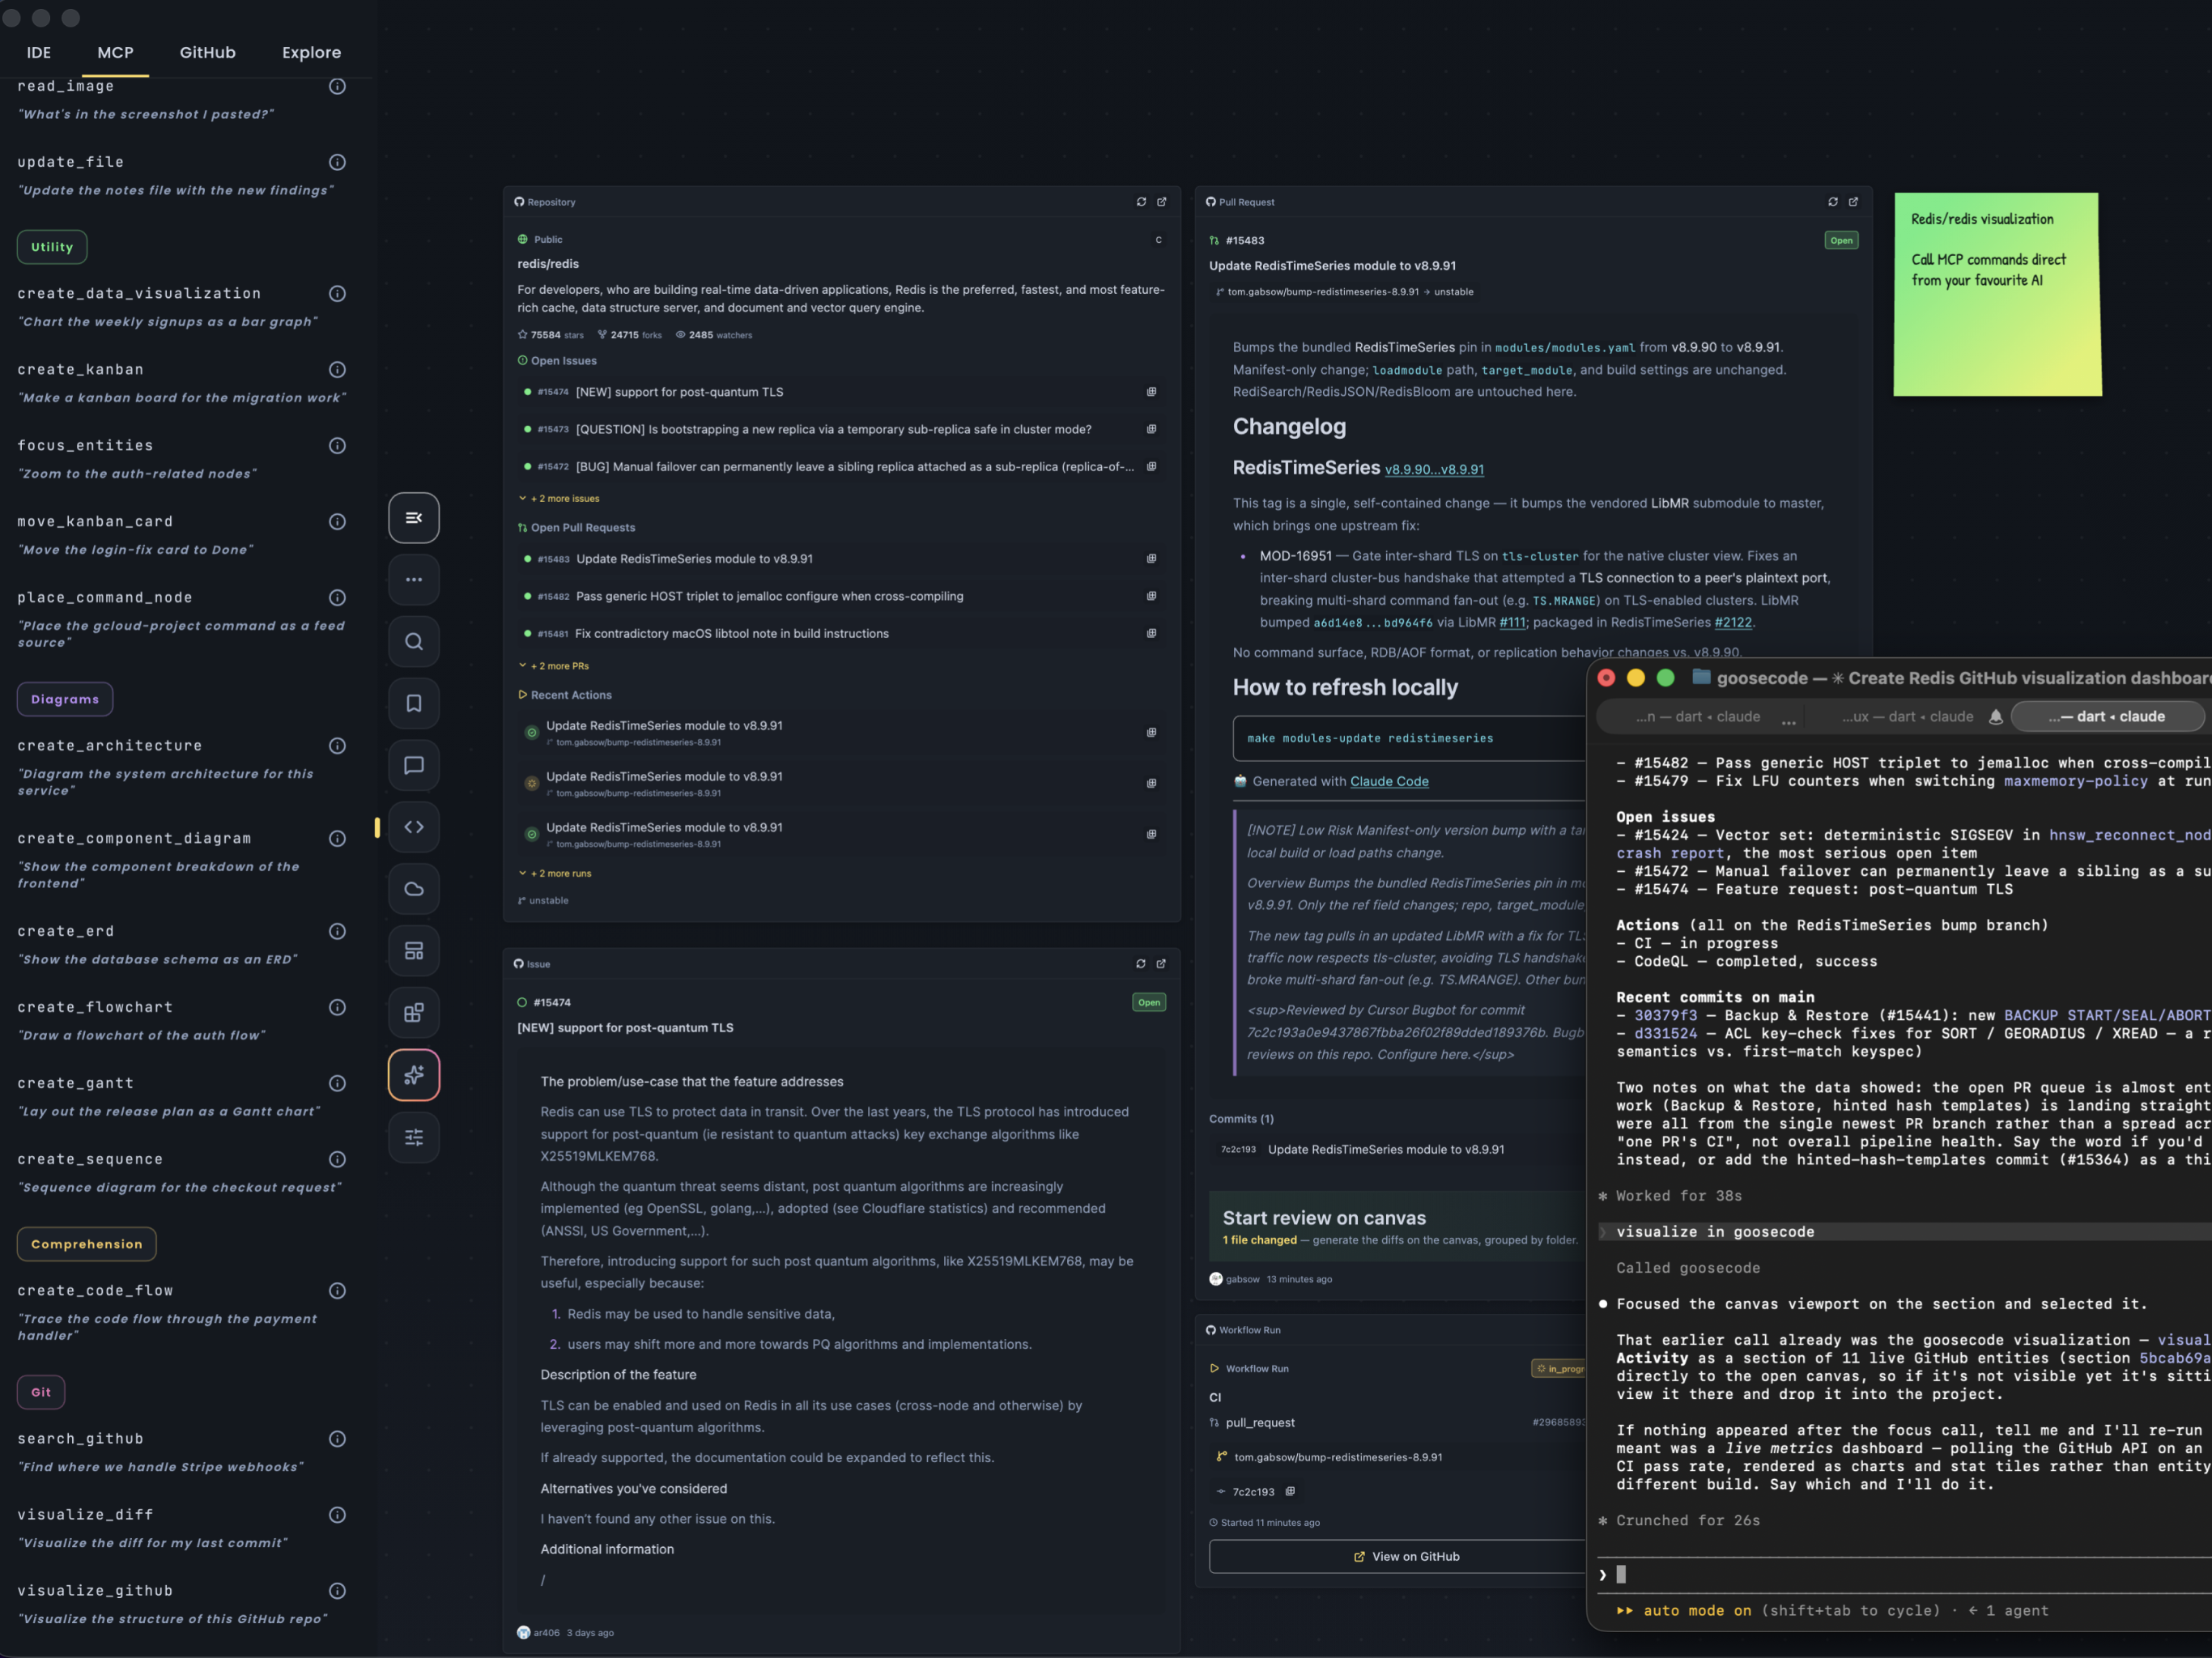Select the components blocks tool in the toolbar
This screenshot has height=1658, width=2212.
pyautogui.click(x=413, y=1013)
